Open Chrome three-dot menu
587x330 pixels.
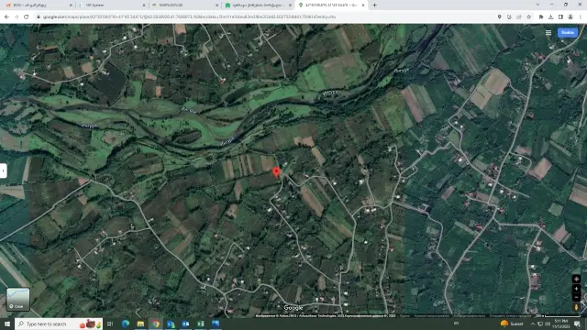coord(581,16)
